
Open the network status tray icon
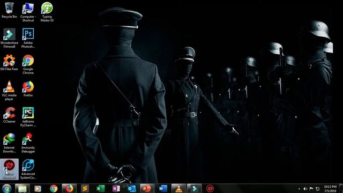click(317, 189)
